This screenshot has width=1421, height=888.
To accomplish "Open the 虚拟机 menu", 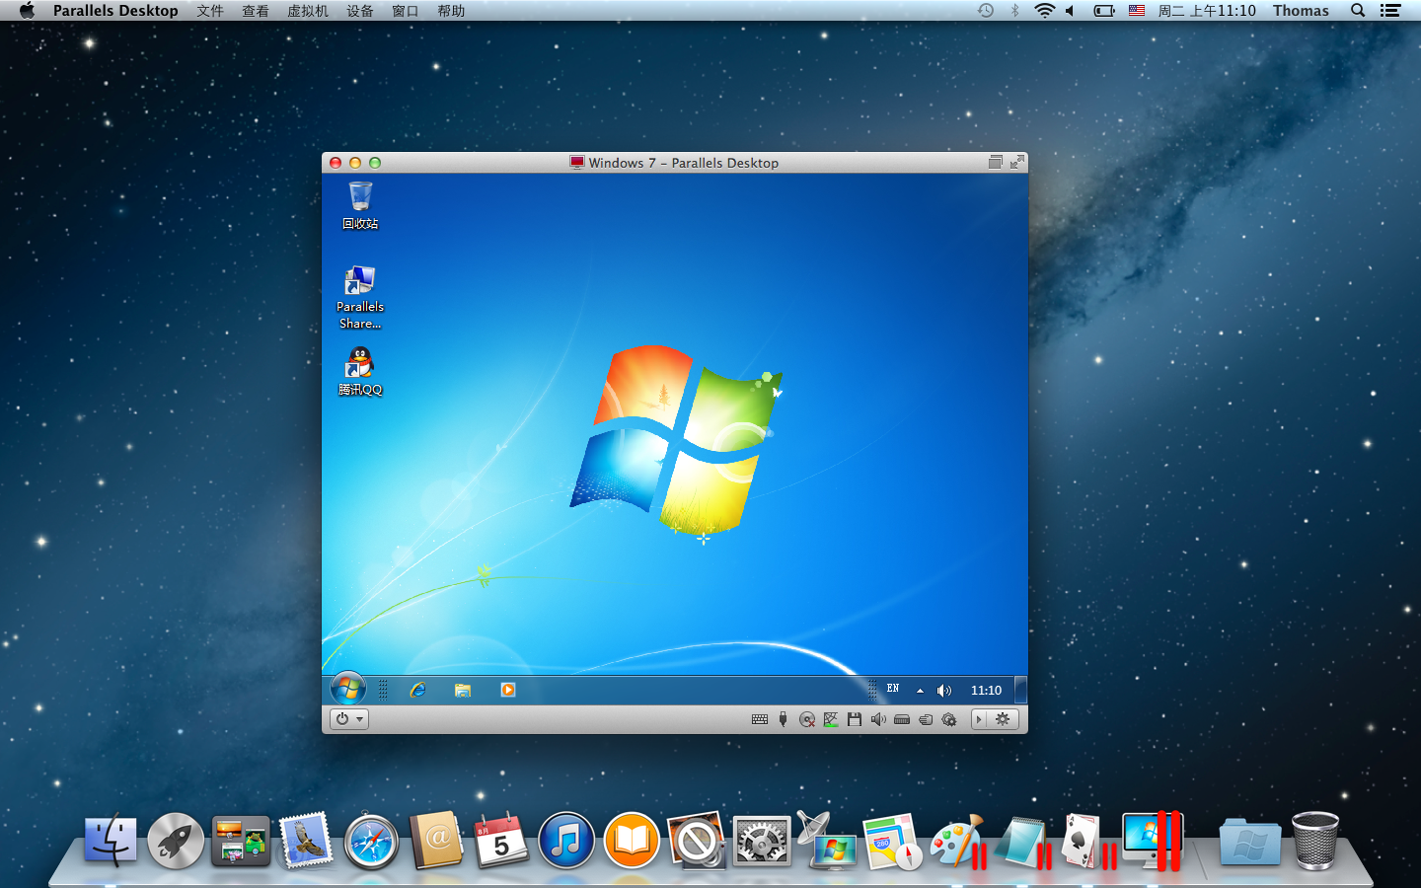I will pyautogui.click(x=308, y=11).
